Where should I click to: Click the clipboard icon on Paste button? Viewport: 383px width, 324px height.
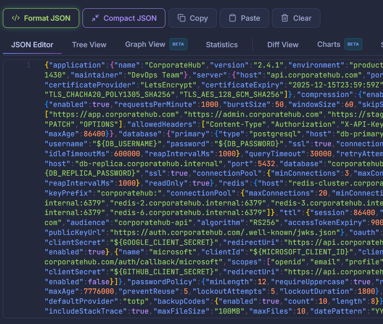pos(233,18)
